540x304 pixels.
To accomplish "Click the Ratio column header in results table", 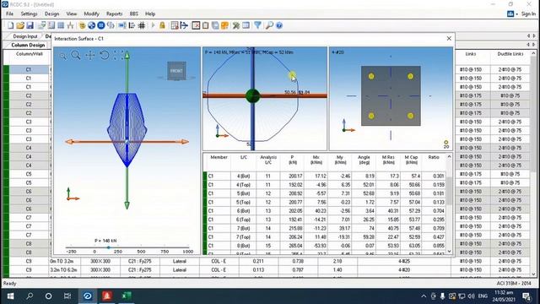I will click(434, 157).
